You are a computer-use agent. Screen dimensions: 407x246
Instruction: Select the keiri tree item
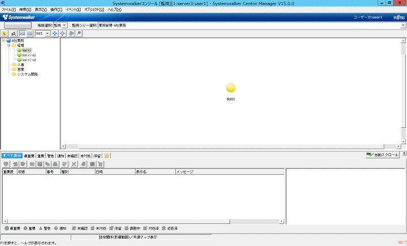[x=27, y=50]
